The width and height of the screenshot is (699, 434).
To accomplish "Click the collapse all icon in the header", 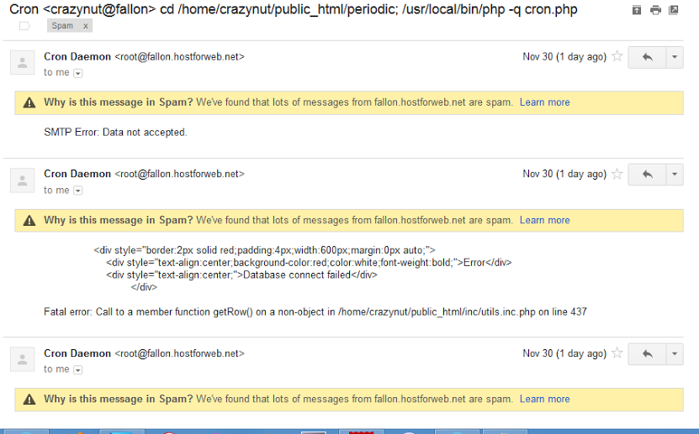I will (x=637, y=10).
